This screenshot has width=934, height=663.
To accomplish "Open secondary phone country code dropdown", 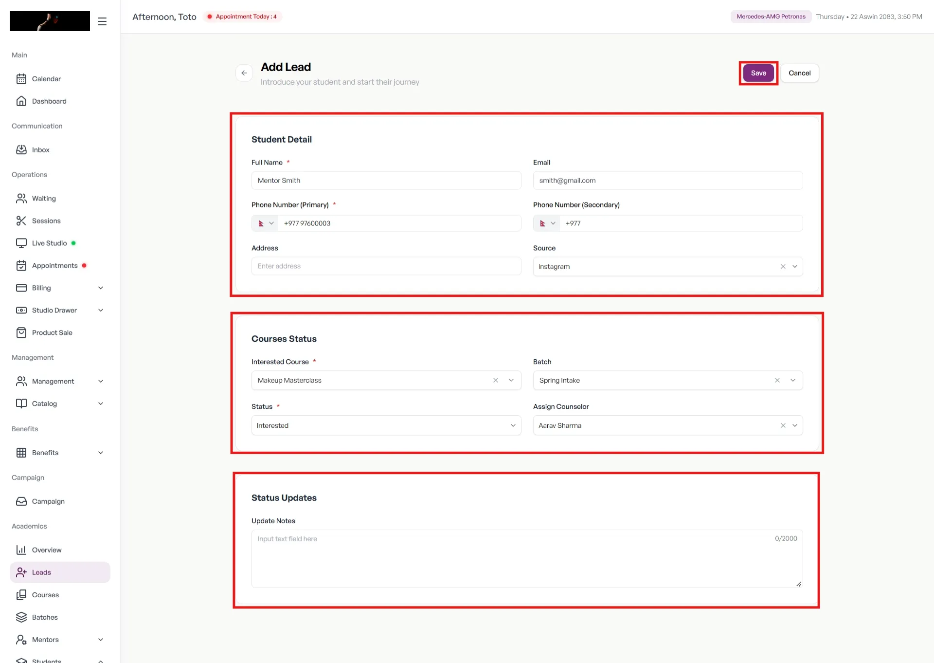I will (547, 223).
